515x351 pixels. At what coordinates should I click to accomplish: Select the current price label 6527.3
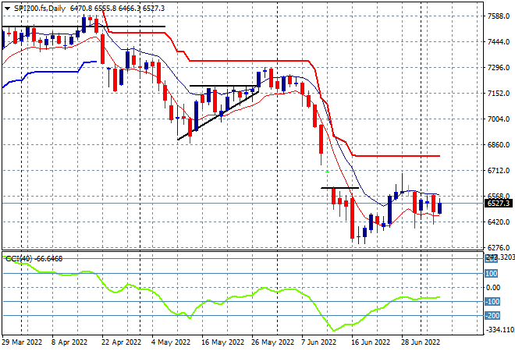(x=499, y=204)
